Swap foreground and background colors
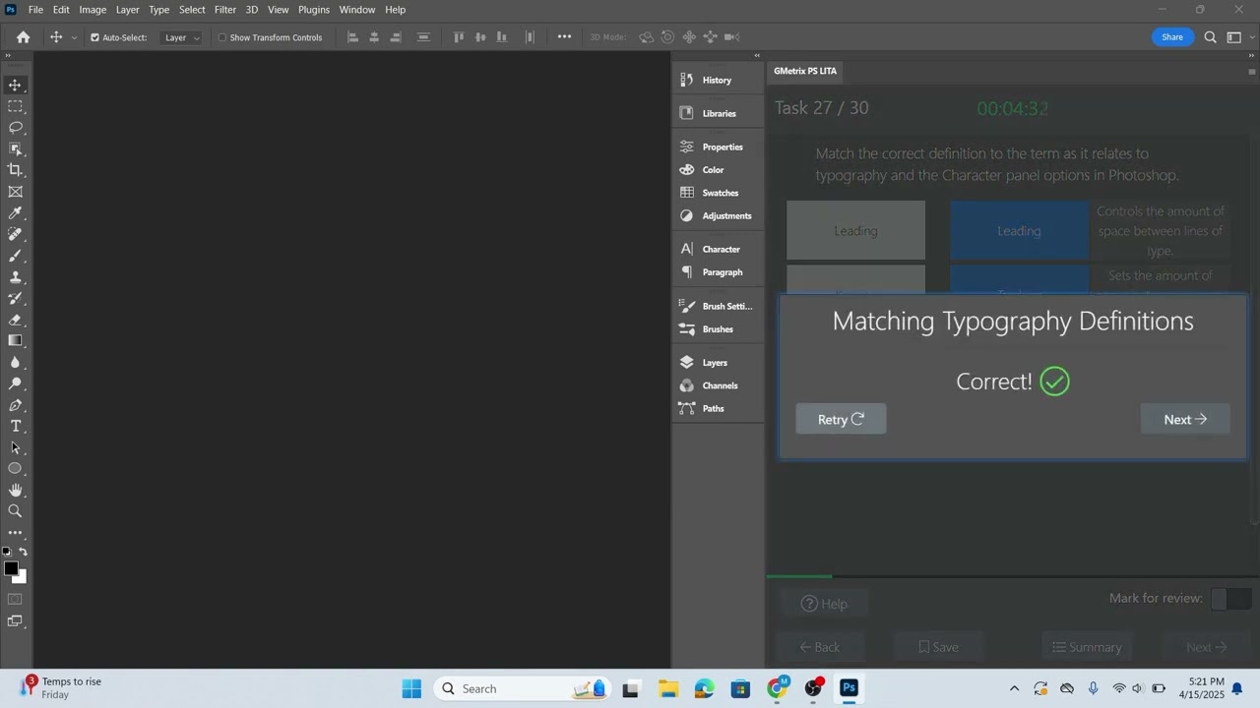 coord(23,552)
